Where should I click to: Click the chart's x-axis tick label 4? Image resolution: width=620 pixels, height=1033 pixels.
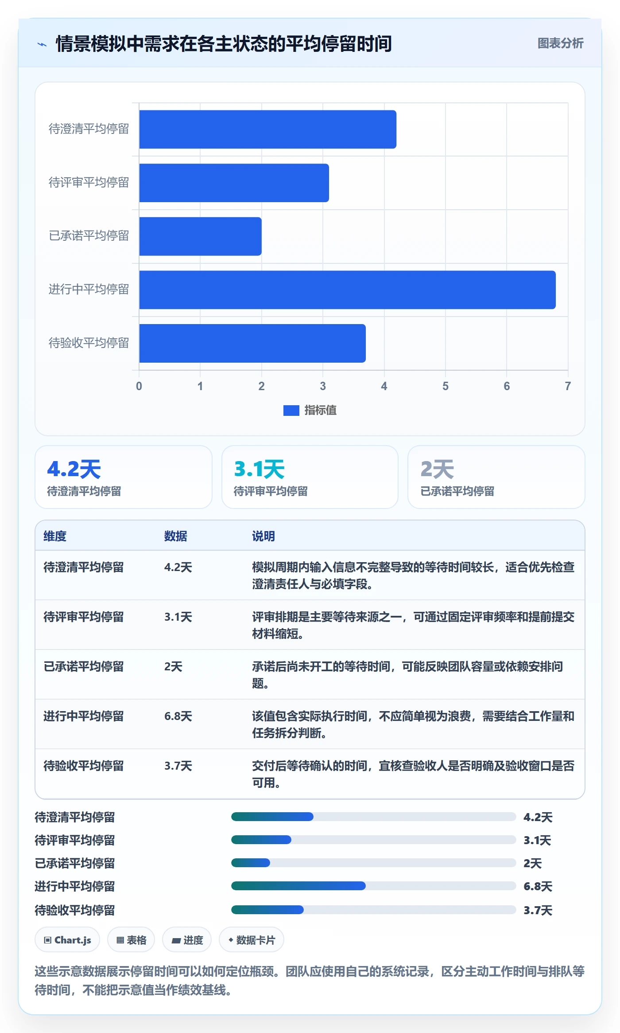[x=384, y=386]
